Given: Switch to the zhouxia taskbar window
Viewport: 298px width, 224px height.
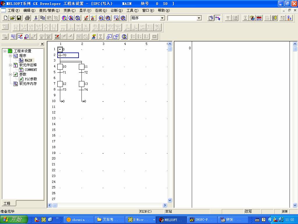Looking at the screenshot, I should 79,220.
